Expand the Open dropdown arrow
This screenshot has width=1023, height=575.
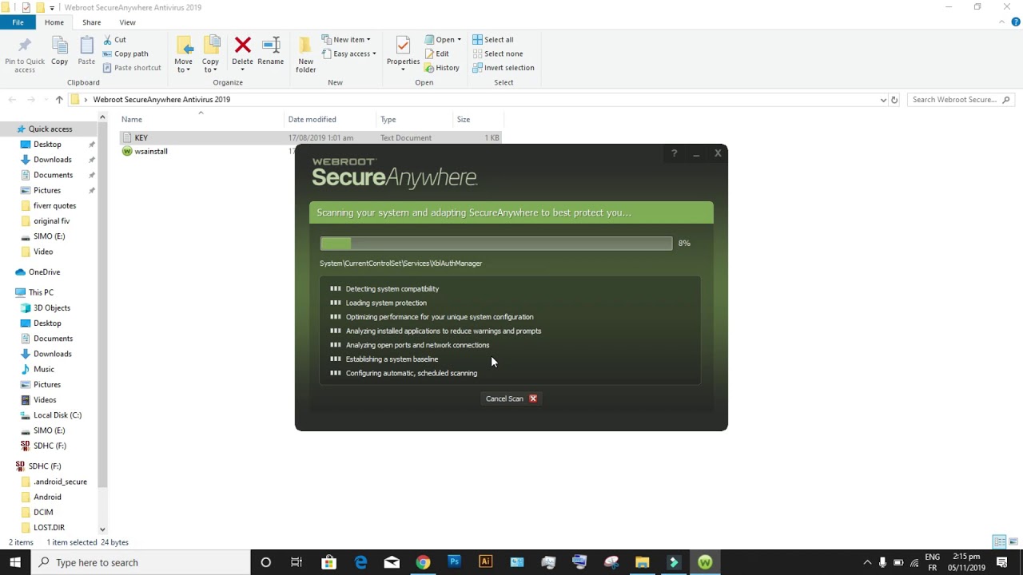click(460, 40)
